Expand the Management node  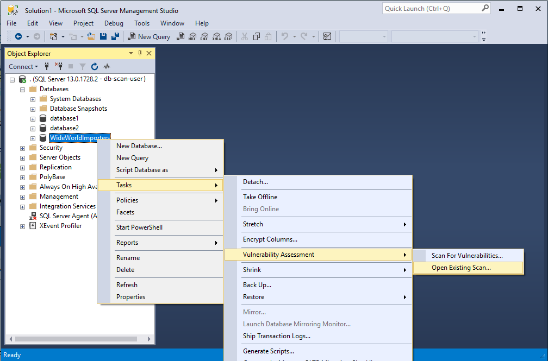pos(22,196)
